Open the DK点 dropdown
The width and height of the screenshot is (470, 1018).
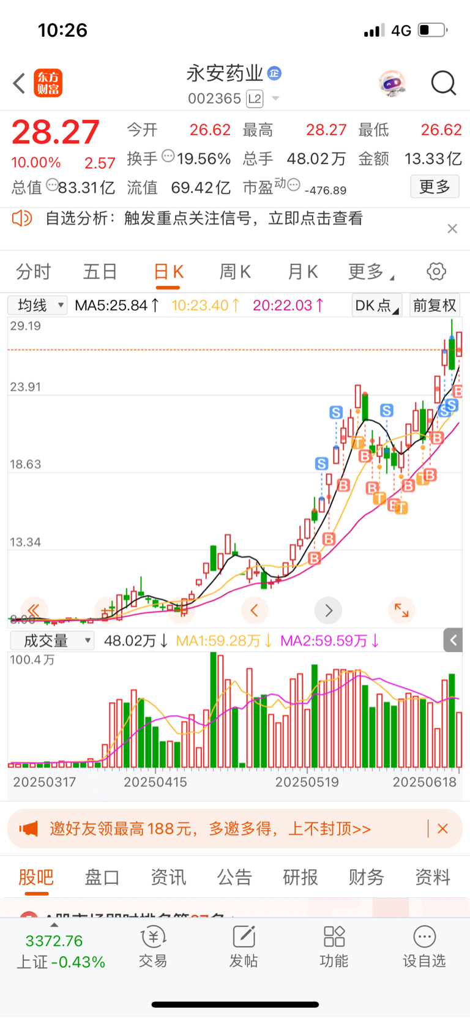(376, 305)
